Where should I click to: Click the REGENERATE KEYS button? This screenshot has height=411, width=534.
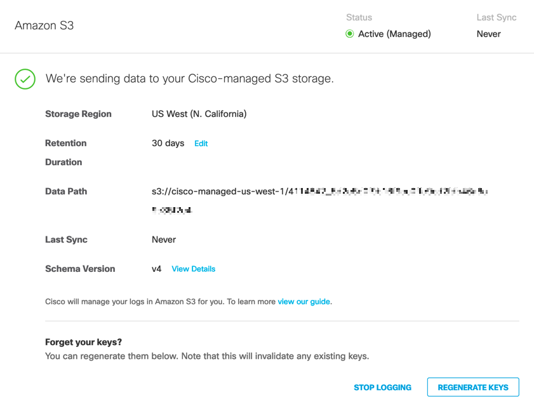coord(472,387)
